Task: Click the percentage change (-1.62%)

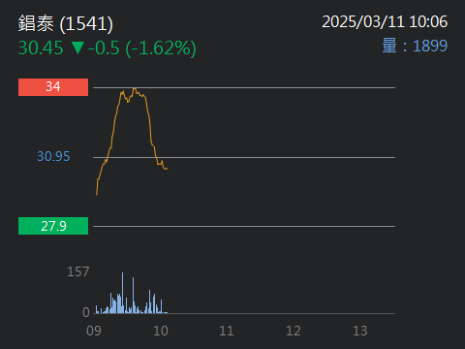Action: [161, 48]
